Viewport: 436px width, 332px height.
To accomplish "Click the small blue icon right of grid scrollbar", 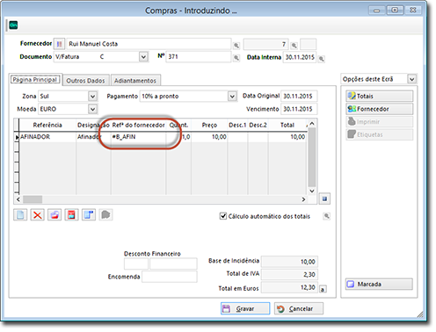I will [x=324, y=198].
